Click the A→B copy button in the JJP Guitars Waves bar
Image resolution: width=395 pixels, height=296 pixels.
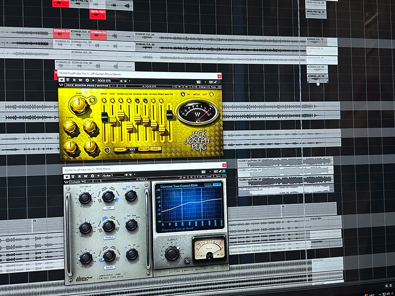click(x=195, y=87)
